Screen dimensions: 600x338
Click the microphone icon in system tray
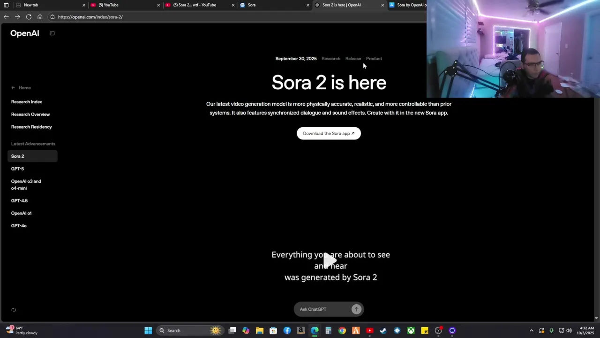point(551,330)
